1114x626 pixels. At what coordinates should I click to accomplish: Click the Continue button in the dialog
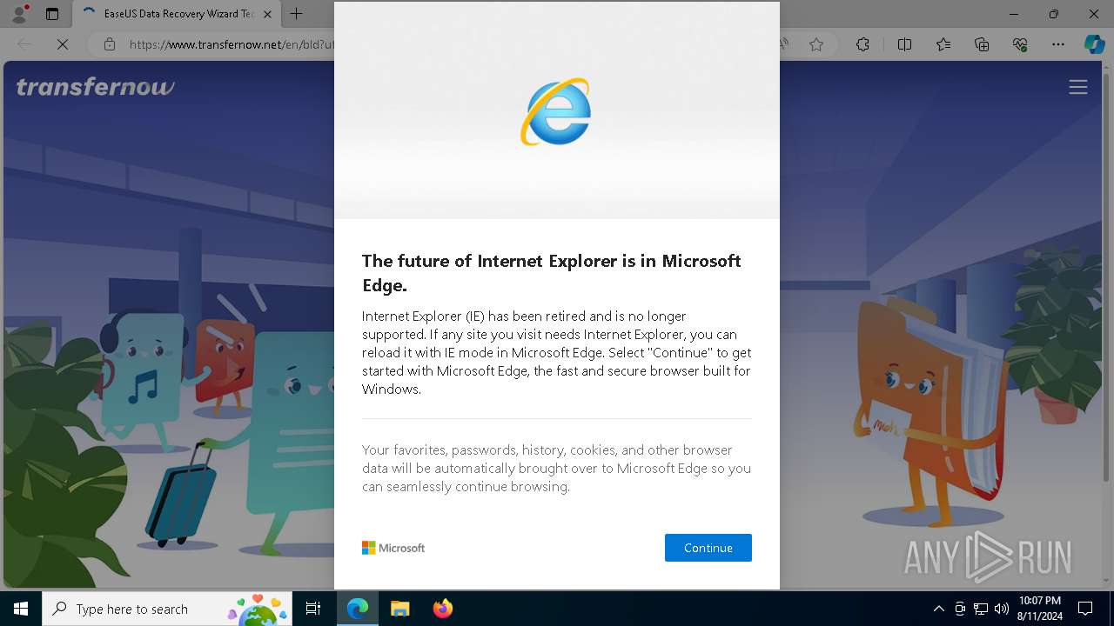(708, 548)
